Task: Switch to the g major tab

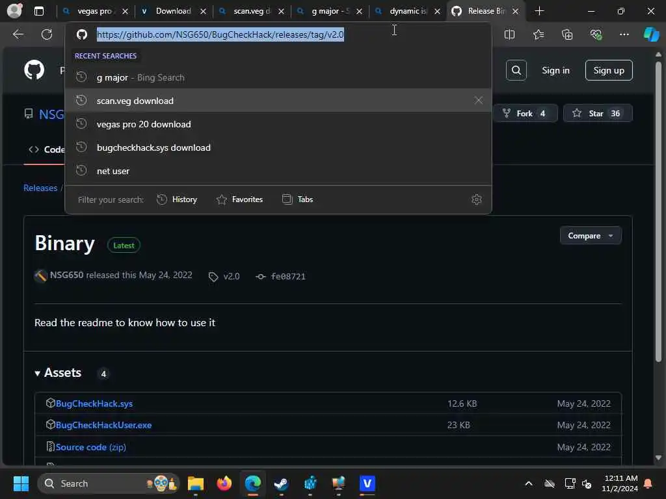Action: coord(330,11)
